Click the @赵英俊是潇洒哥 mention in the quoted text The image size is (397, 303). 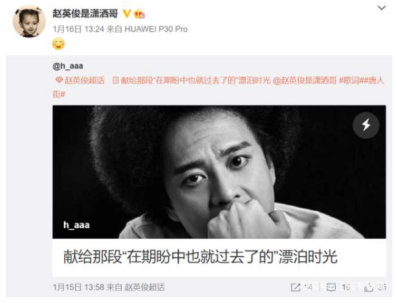point(305,81)
